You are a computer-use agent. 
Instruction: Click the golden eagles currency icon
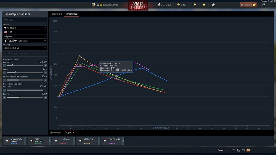click(x=179, y=5)
